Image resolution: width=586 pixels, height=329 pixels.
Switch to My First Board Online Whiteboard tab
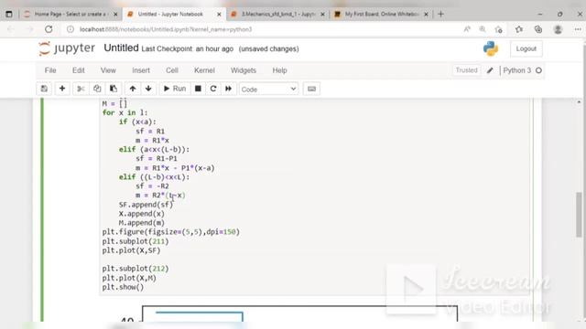click(381, 15)
